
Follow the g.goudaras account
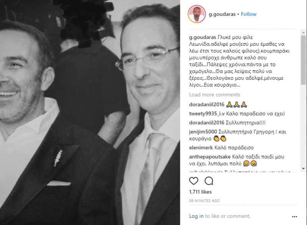[x=248, y=14]
